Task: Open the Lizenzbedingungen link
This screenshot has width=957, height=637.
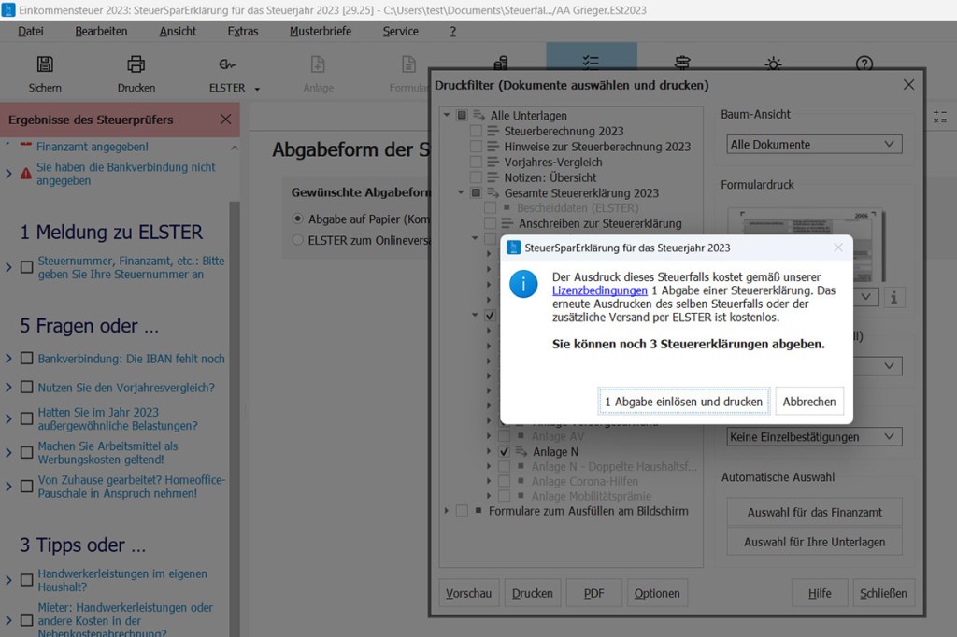Action: pyautogui.click(x=599, y=290)
